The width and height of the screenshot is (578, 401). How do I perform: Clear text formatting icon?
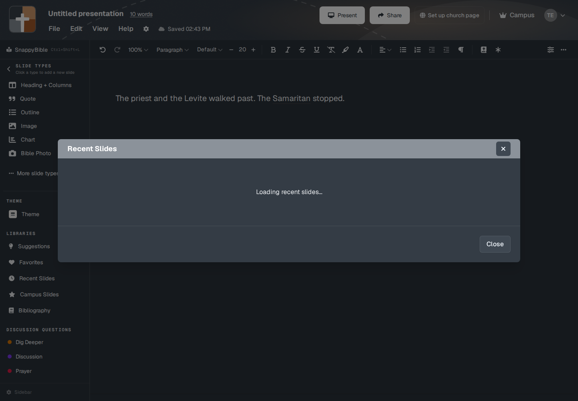331,50
